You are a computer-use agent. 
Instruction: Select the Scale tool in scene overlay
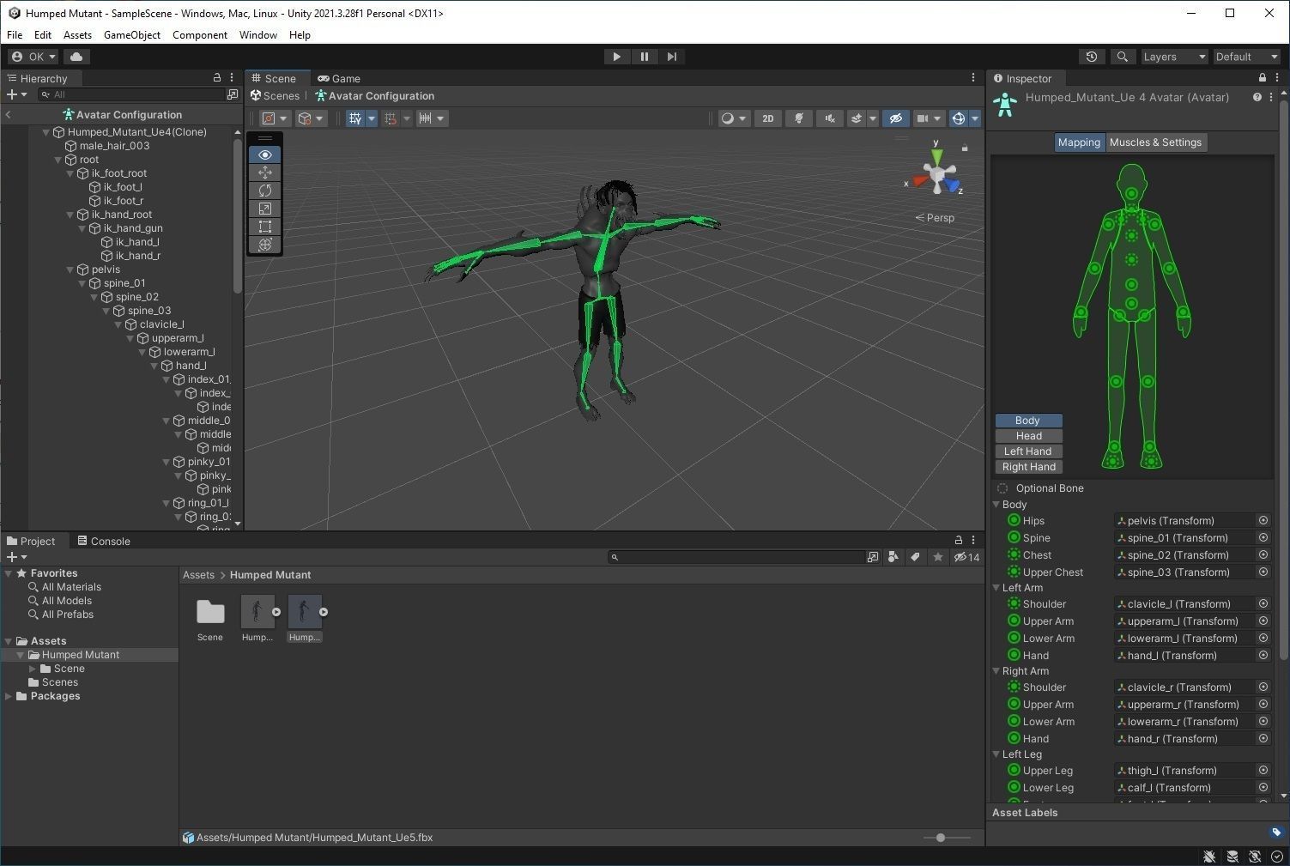point(265,209)
